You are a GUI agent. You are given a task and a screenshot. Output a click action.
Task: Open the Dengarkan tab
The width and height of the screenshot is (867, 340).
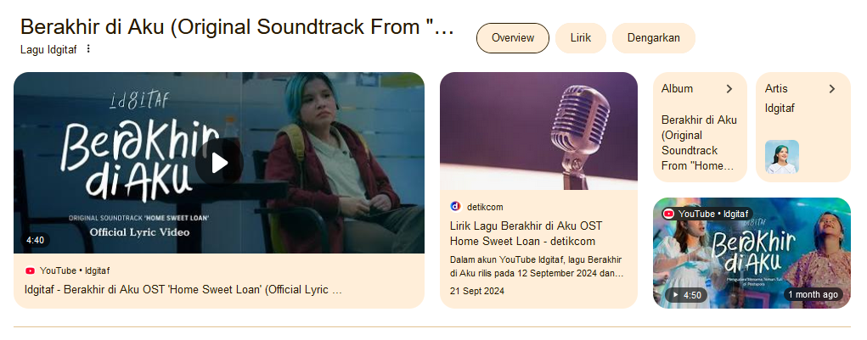coord(654,38)
